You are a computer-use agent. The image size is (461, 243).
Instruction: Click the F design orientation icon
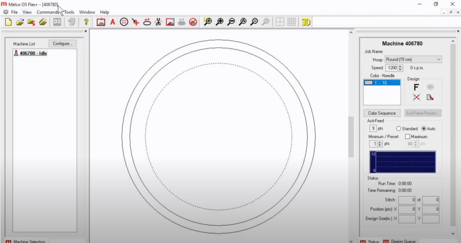click(416, 87)
